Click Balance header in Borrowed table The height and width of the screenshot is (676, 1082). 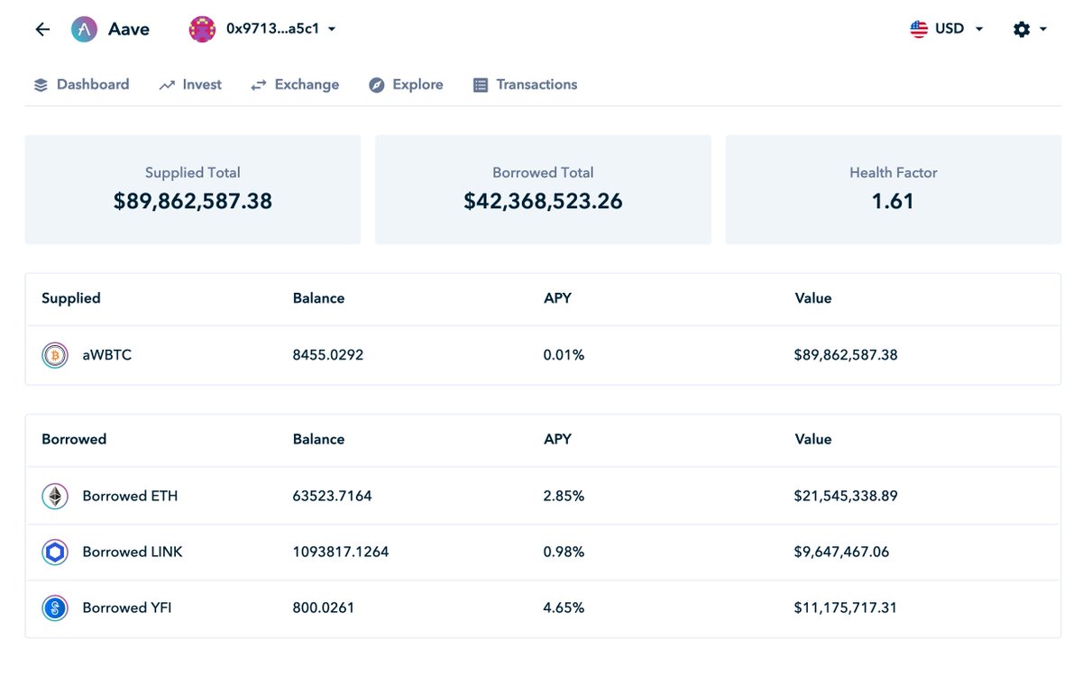tap(318, 439)
